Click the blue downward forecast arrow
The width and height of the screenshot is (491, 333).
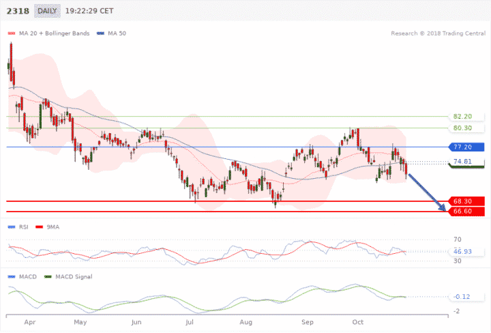pos(427,193)
